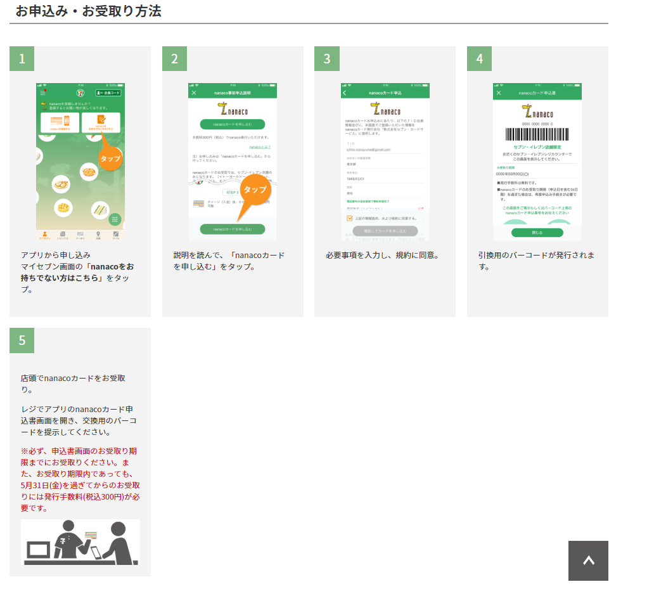Tap the X close icon in step 4 screenshot

(x=499, y=93)
